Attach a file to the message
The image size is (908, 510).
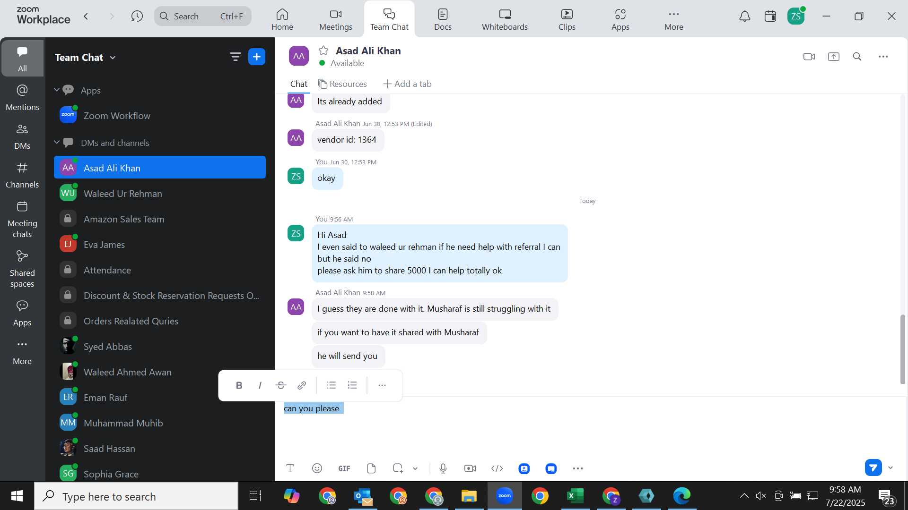point(371,468)
